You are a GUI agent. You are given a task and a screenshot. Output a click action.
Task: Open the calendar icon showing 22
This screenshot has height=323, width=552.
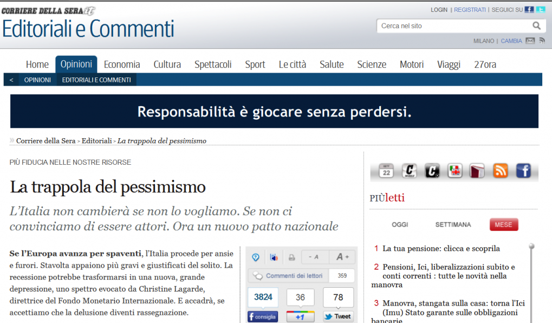(x=386, y=171)
